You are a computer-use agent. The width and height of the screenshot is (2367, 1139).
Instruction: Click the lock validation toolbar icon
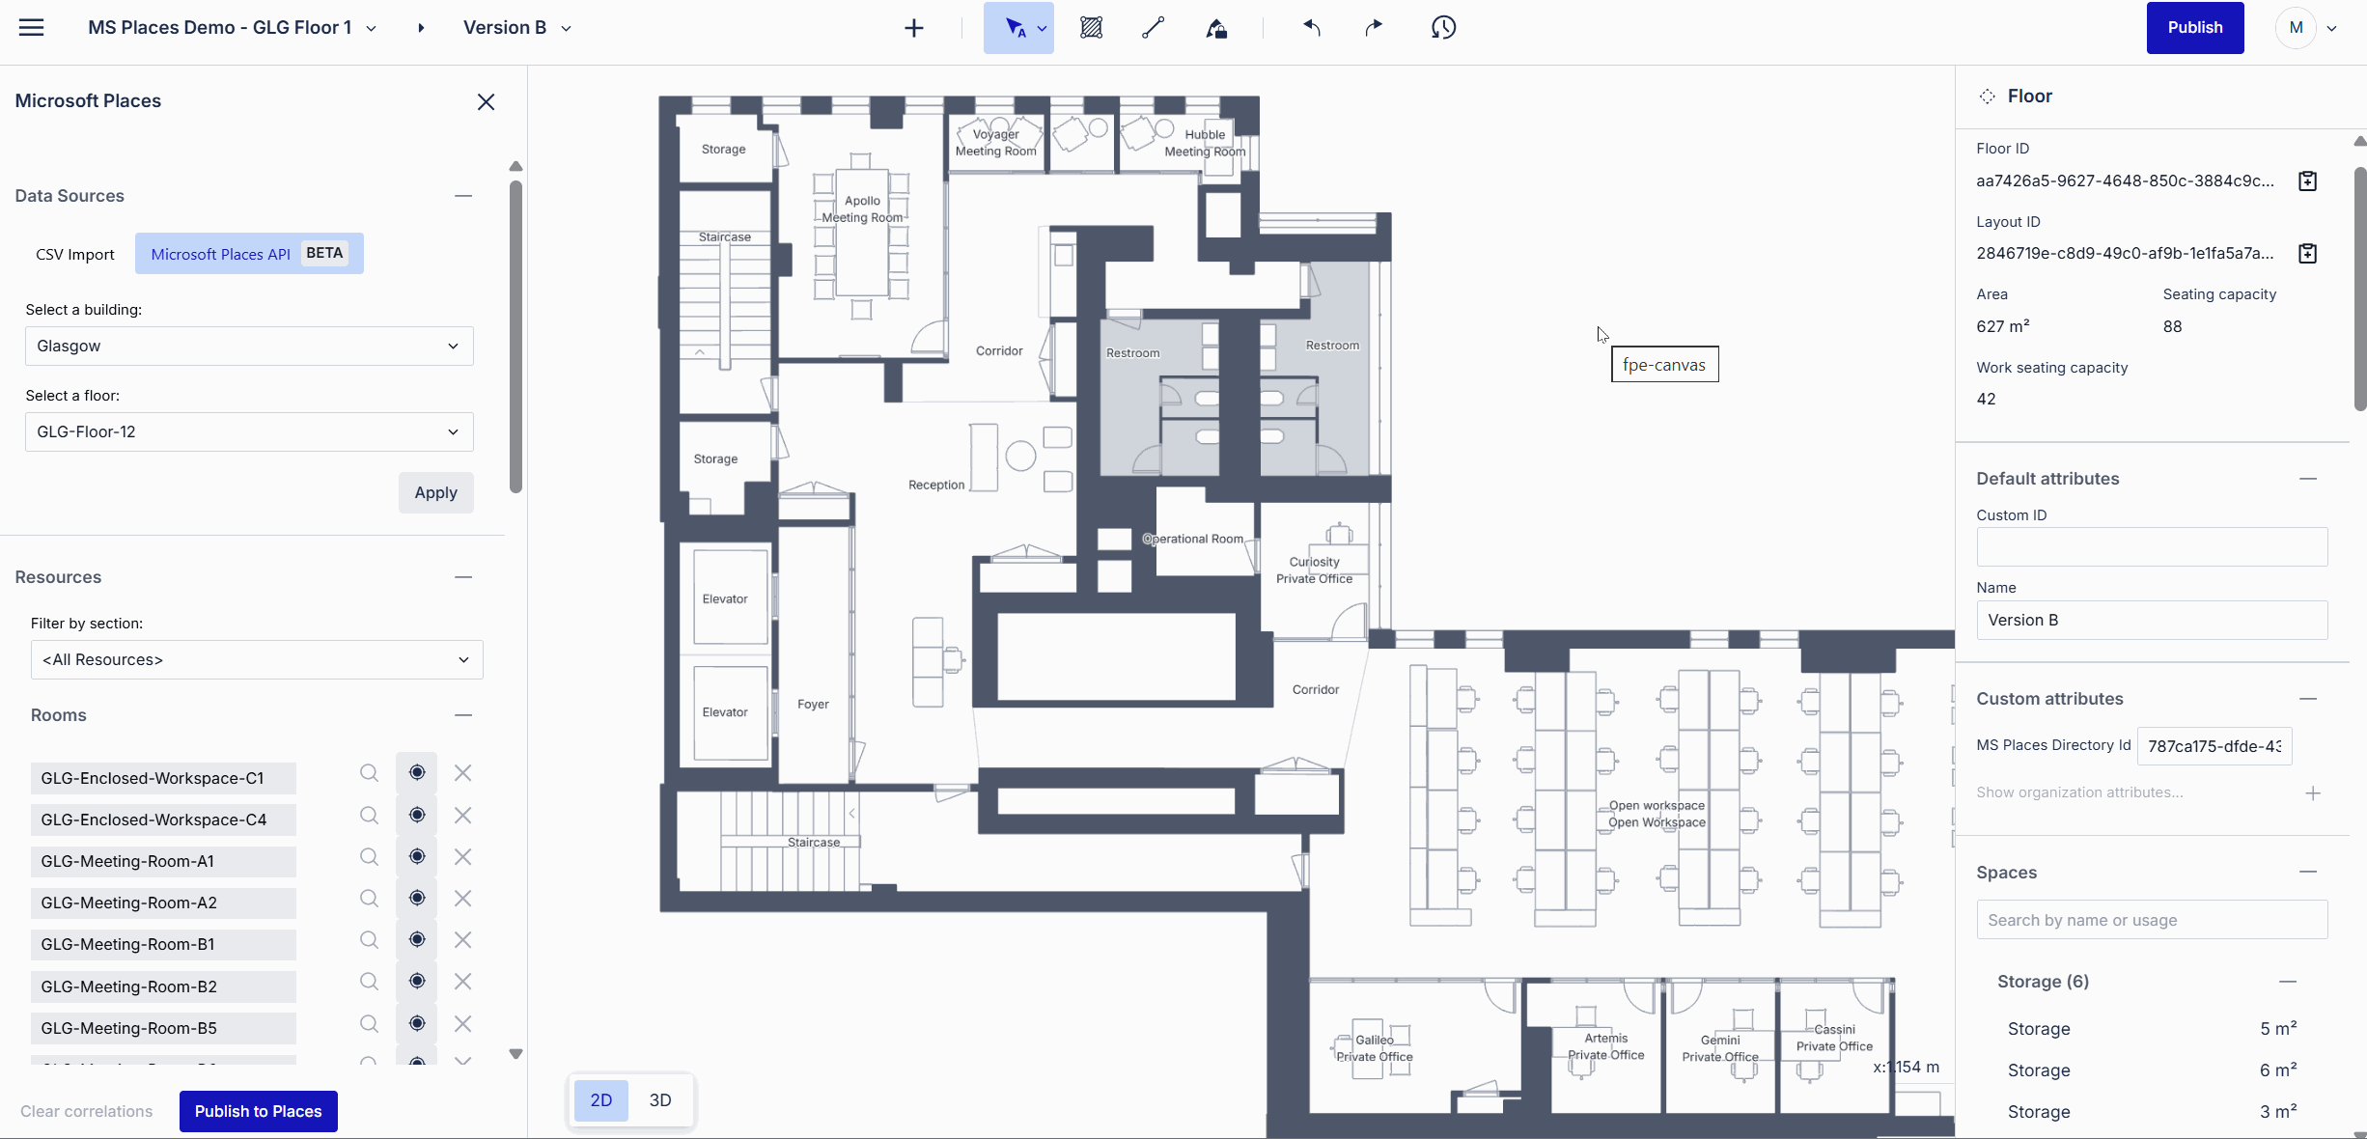pyautogui.click(x=1217, y=27)
